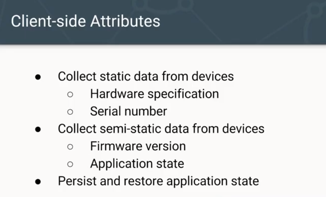The width and height of the screenshot is (326, 197).
Task: Click the hollow bullet before "Hardware specification"
Action: point(70,94)
